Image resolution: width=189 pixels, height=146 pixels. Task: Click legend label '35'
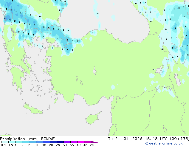point(72,145)
